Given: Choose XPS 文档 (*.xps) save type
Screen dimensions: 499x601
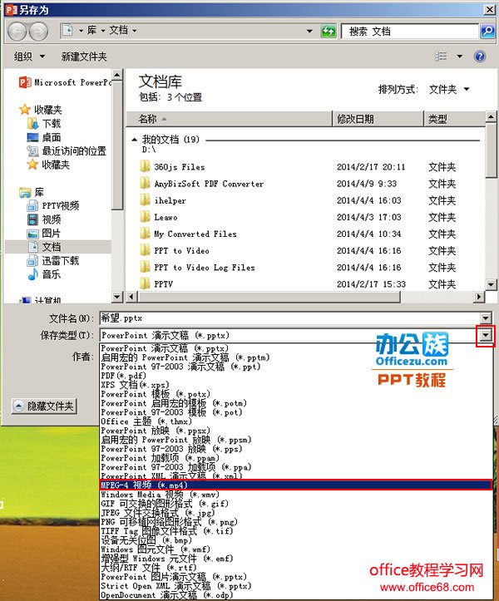Looking at the screenshot, I should 296,385.
